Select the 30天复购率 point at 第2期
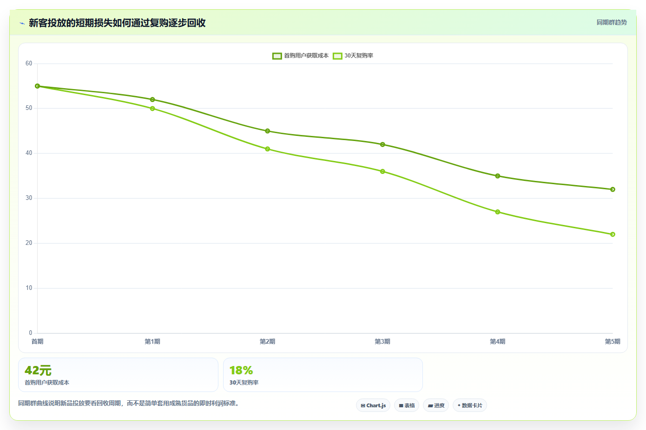The height and width of the screenshot is (430, 646). pos(268,149)
